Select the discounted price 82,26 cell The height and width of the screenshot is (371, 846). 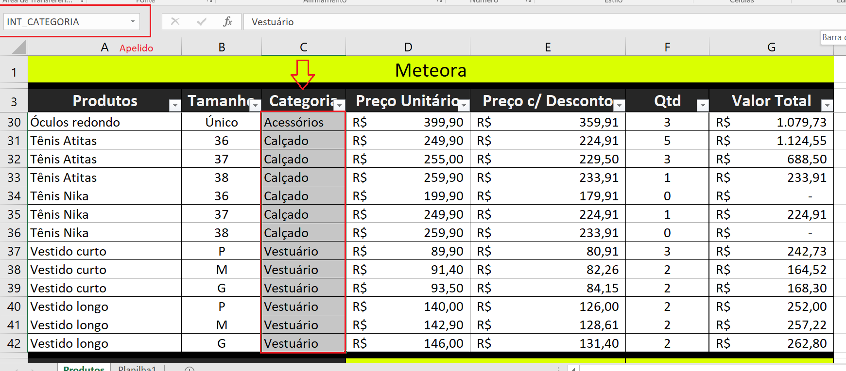[548, 270]
